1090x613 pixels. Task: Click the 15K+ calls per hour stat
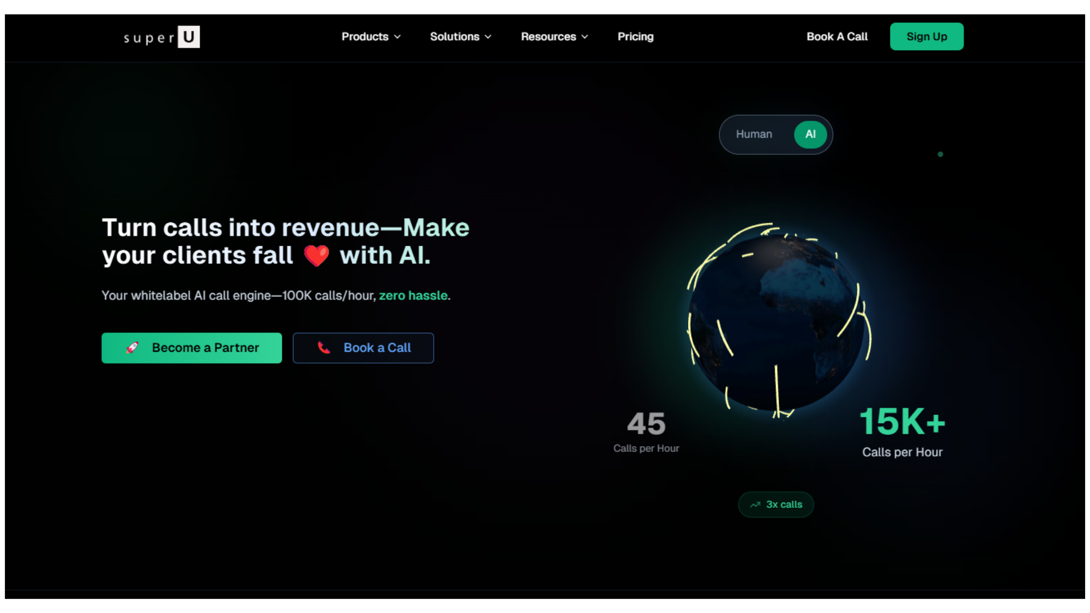coord(902,432)
